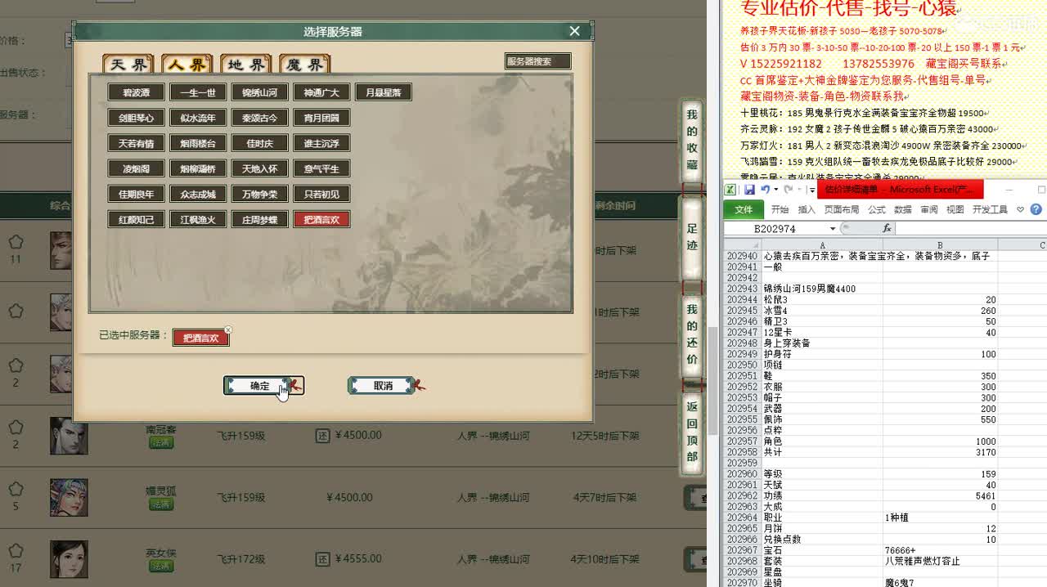Choose the 谁主沉浮 server

pyautogui.click(x=321, y=143)
